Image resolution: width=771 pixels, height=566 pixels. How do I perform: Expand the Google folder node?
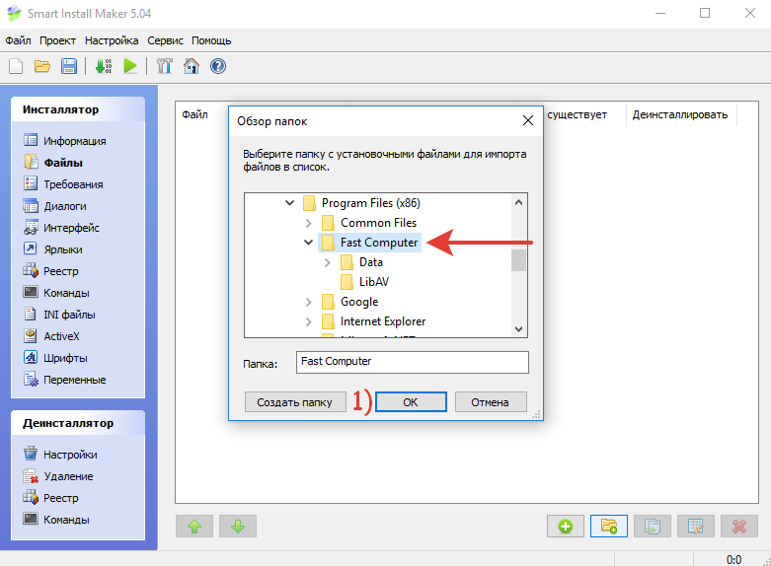point(308,302)
